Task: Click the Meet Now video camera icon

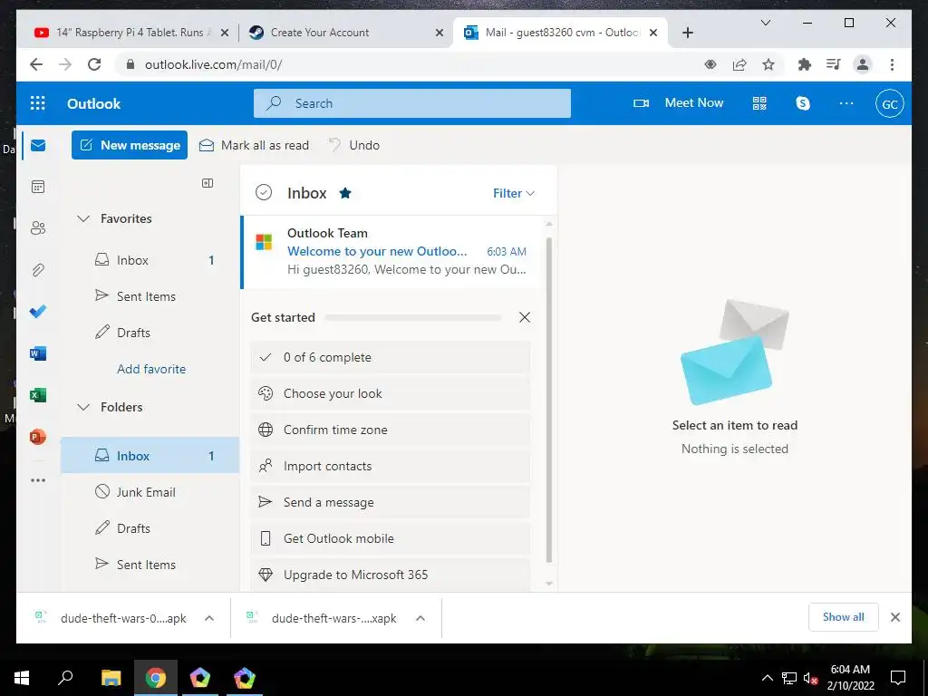Action: 641,103
